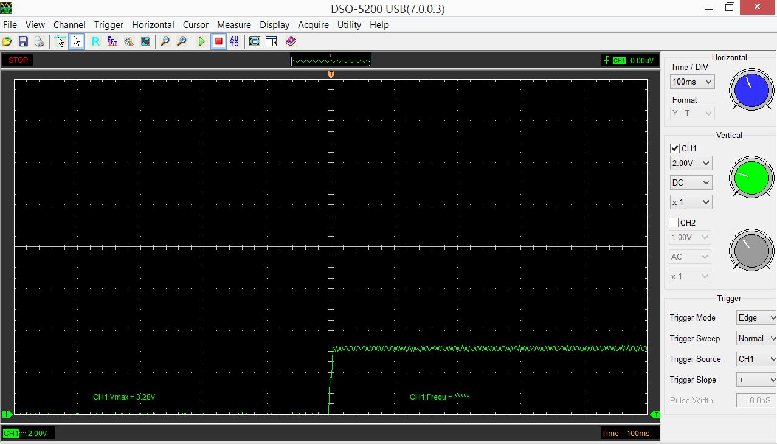777x444 pixels.
Task: Click the blue horizontal time knob
Action: point(751,89)
